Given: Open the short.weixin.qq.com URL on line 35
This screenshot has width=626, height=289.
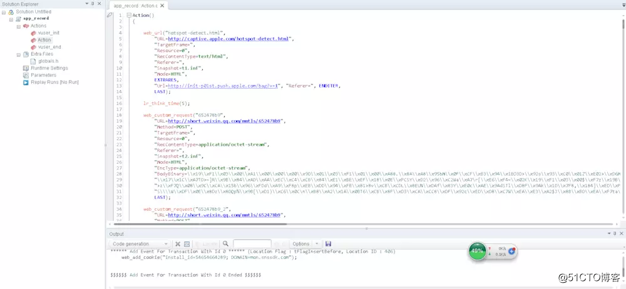Looking at the screenshot, I should click(x=225, y=215).
